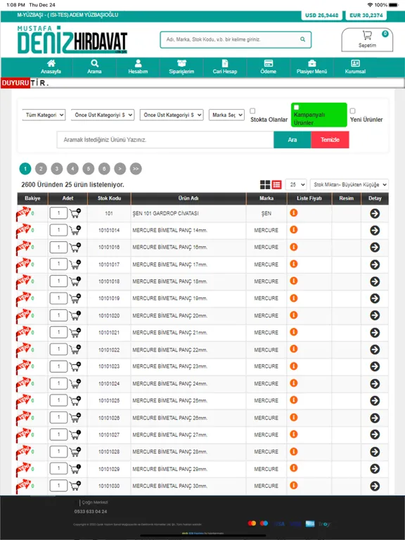
Task: Enable the Kampanyalı Ürünler checkbox
Action: (x=296, y=107)
